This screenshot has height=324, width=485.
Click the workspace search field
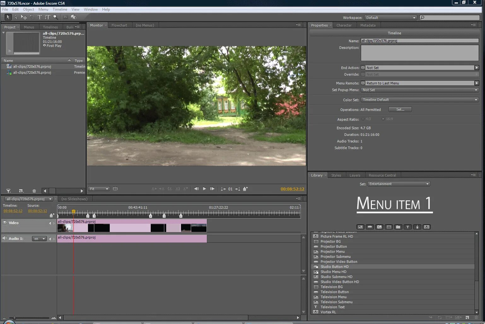[450, 18]
